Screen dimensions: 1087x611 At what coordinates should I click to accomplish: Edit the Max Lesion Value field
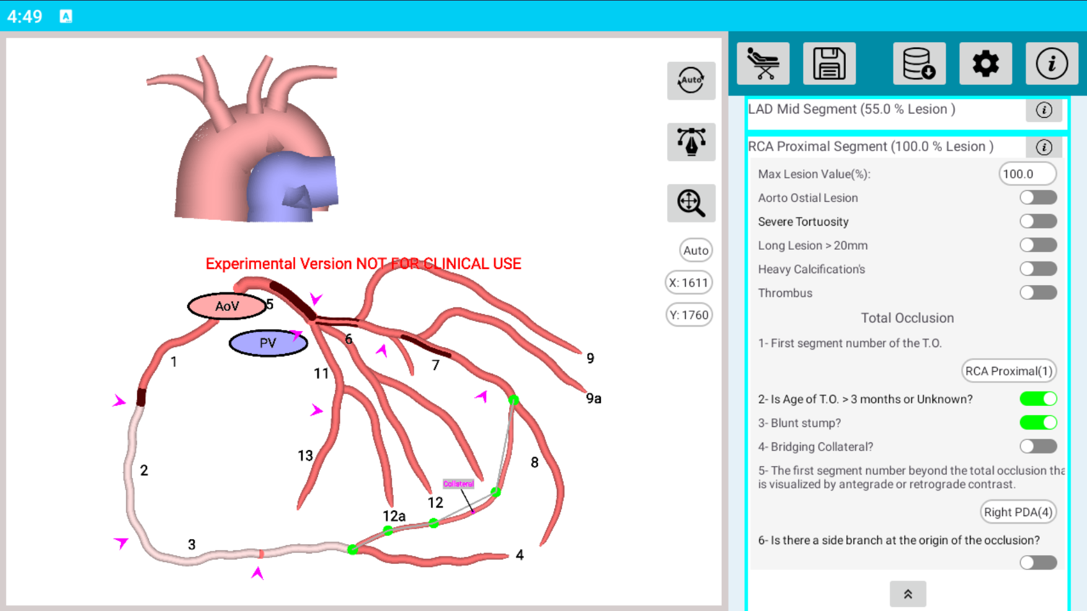[1027, 174]
